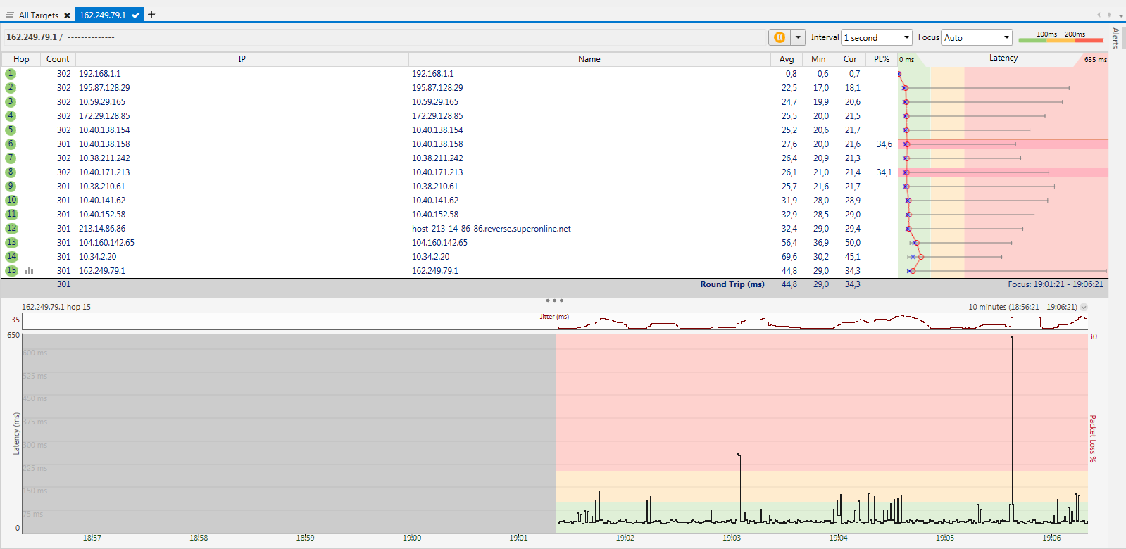The image size is (1126, 549).
Task: Sort by the PL% column header
Action: coord(881,59)
